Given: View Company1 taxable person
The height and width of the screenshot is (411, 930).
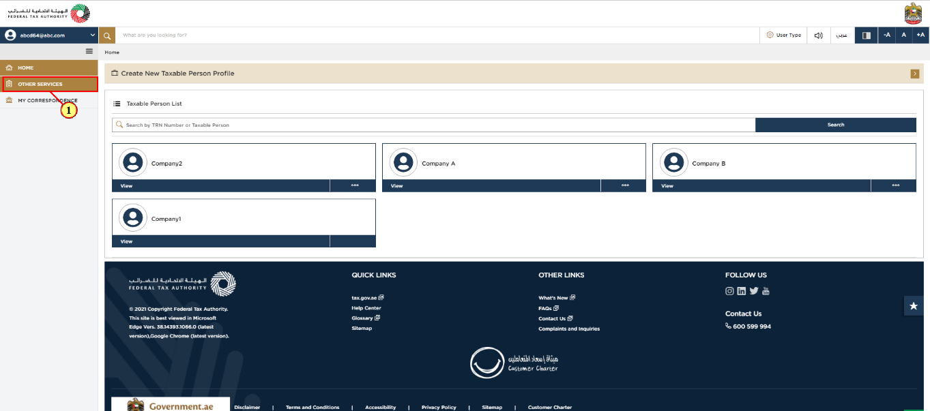Looking at the screenshot, I should tap(221, 241).
